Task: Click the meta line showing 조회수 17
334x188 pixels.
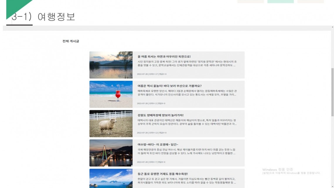Action: point(152,74)
